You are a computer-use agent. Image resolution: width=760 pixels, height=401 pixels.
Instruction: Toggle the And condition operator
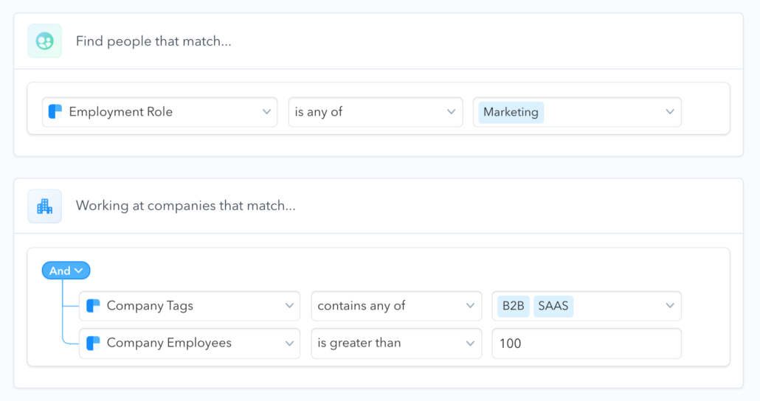pyautogui.click(x=66, y=271)
